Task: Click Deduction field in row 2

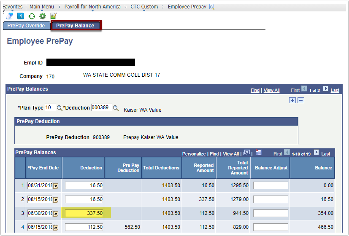Action: click(x=84, y=199)
